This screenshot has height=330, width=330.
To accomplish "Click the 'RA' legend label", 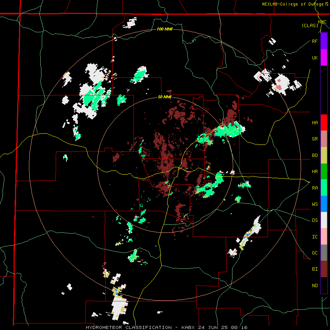I will tap(315, 188).
